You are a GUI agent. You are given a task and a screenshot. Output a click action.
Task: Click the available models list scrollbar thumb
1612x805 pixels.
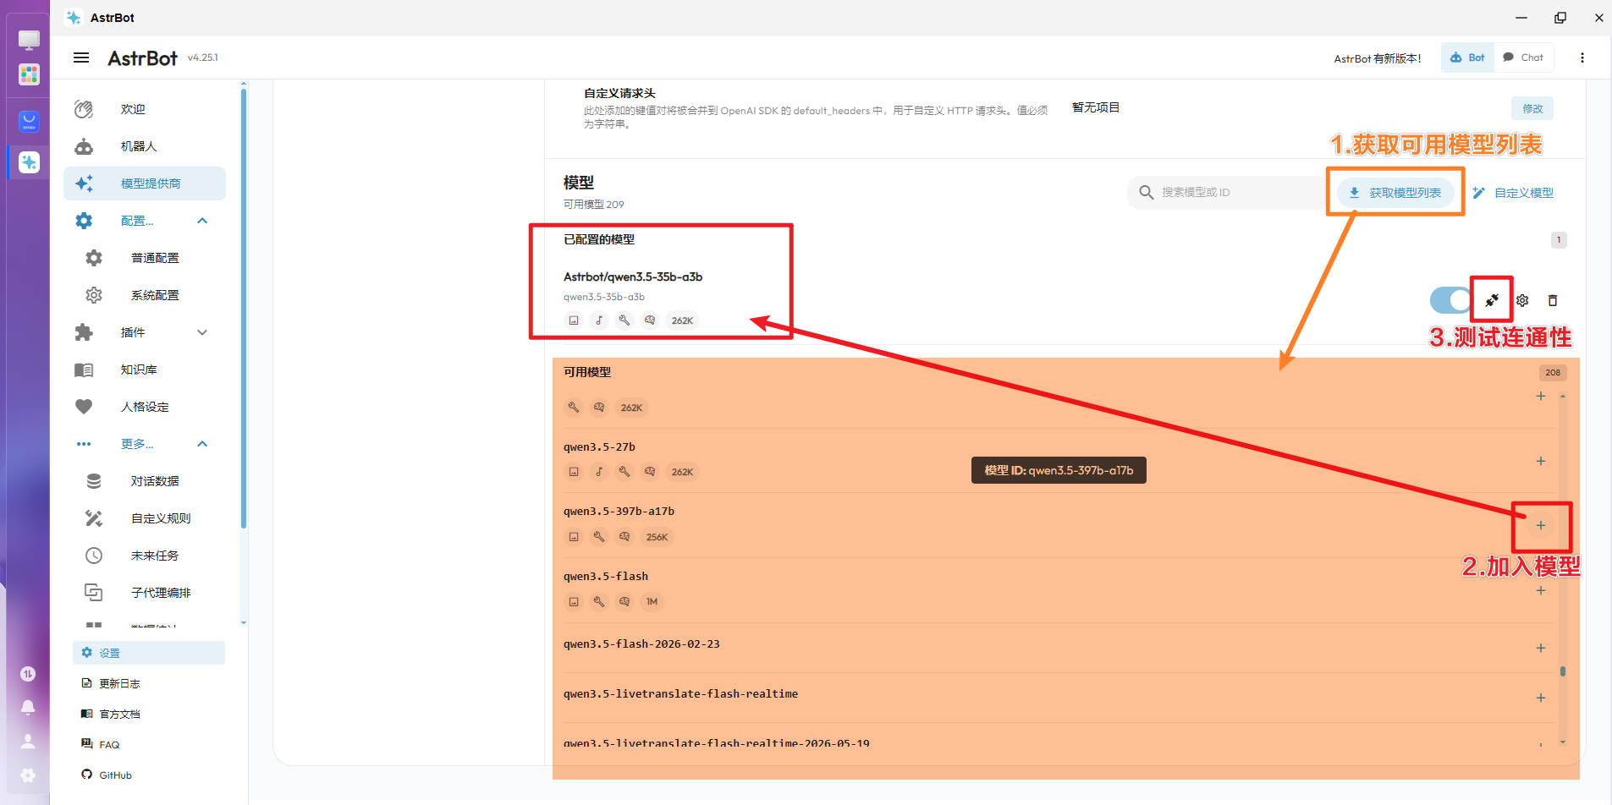[x=1563, y=671]
